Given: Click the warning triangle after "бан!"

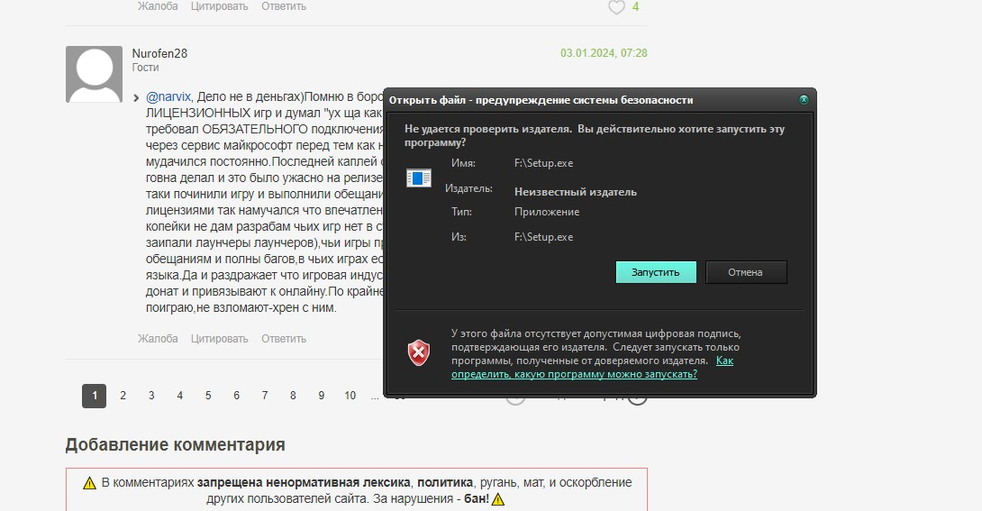Looking at the screenshot, I should [x=498, y=499].
